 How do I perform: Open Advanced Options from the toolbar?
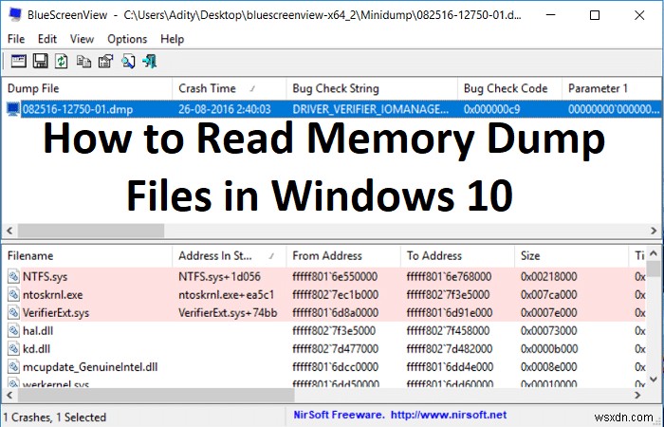tap(18, 62)
